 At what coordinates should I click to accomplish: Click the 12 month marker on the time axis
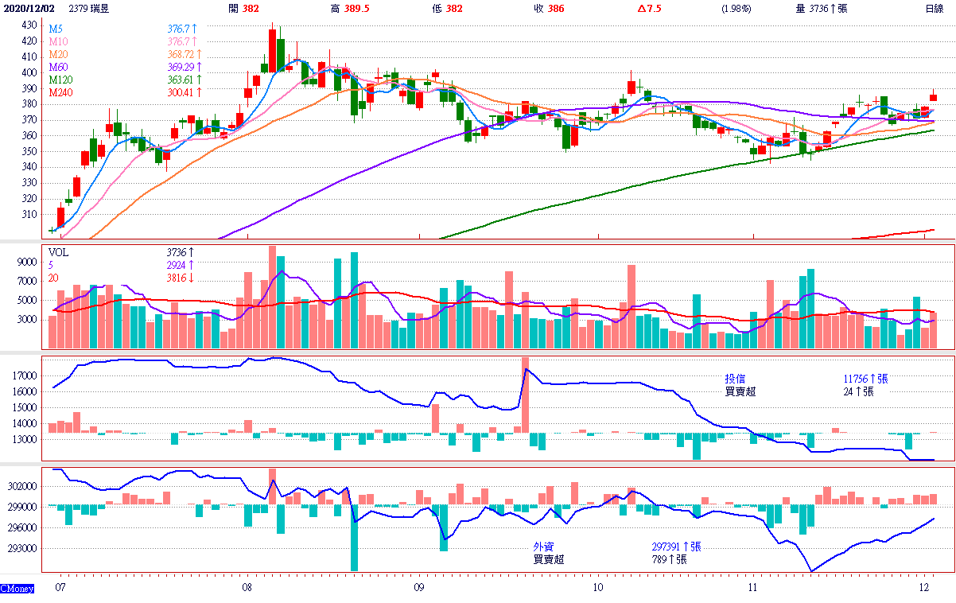tap(923, 588)
